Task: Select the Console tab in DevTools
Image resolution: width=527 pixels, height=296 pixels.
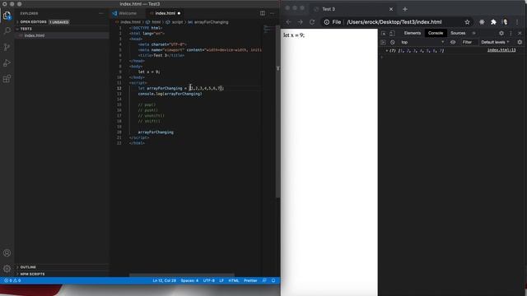Action: tap(436, 33)
